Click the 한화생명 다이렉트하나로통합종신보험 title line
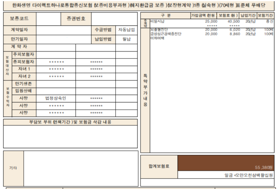 (x=139, y=5)
